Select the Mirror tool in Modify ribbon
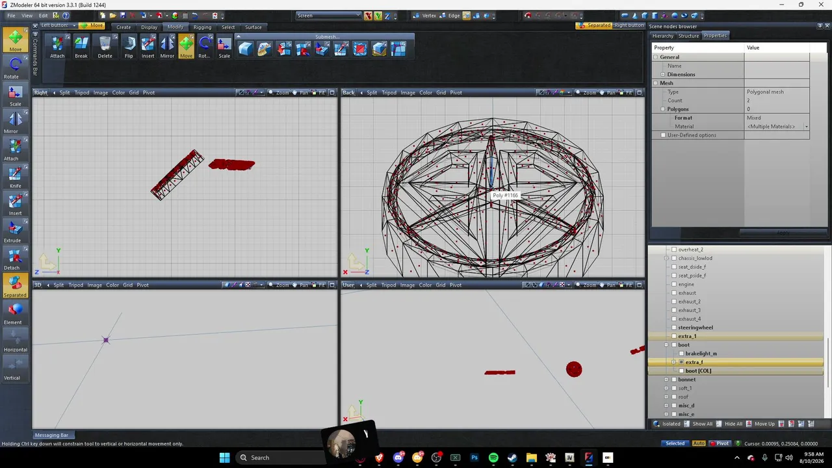Screen dimensions: 832x468 167,47
